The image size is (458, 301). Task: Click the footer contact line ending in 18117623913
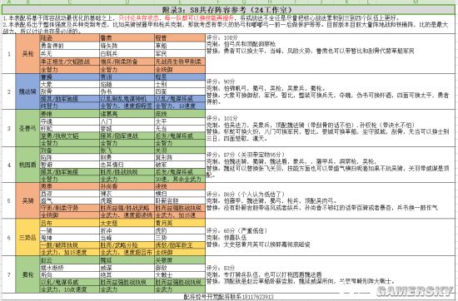(228, 297)
